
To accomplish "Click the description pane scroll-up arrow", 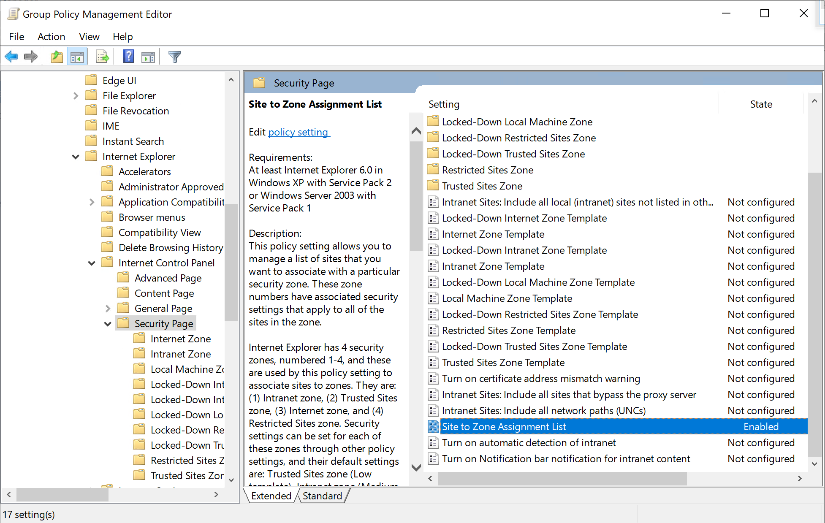I will 416,131.
